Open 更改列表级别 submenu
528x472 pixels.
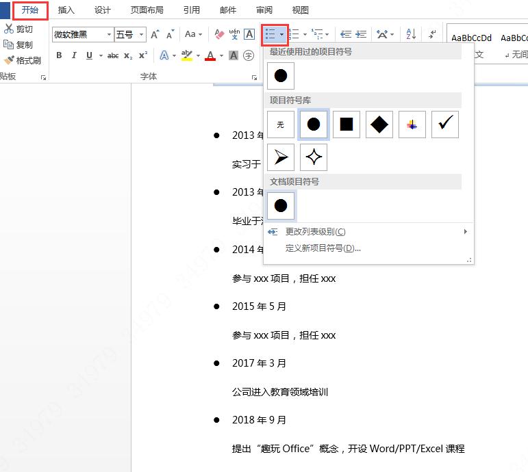(x=368, y=231)
